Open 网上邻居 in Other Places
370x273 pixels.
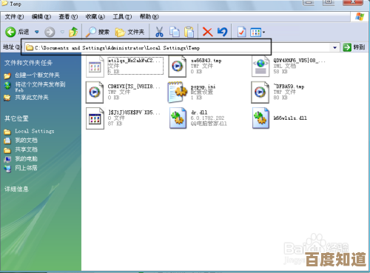coord(26,168)
